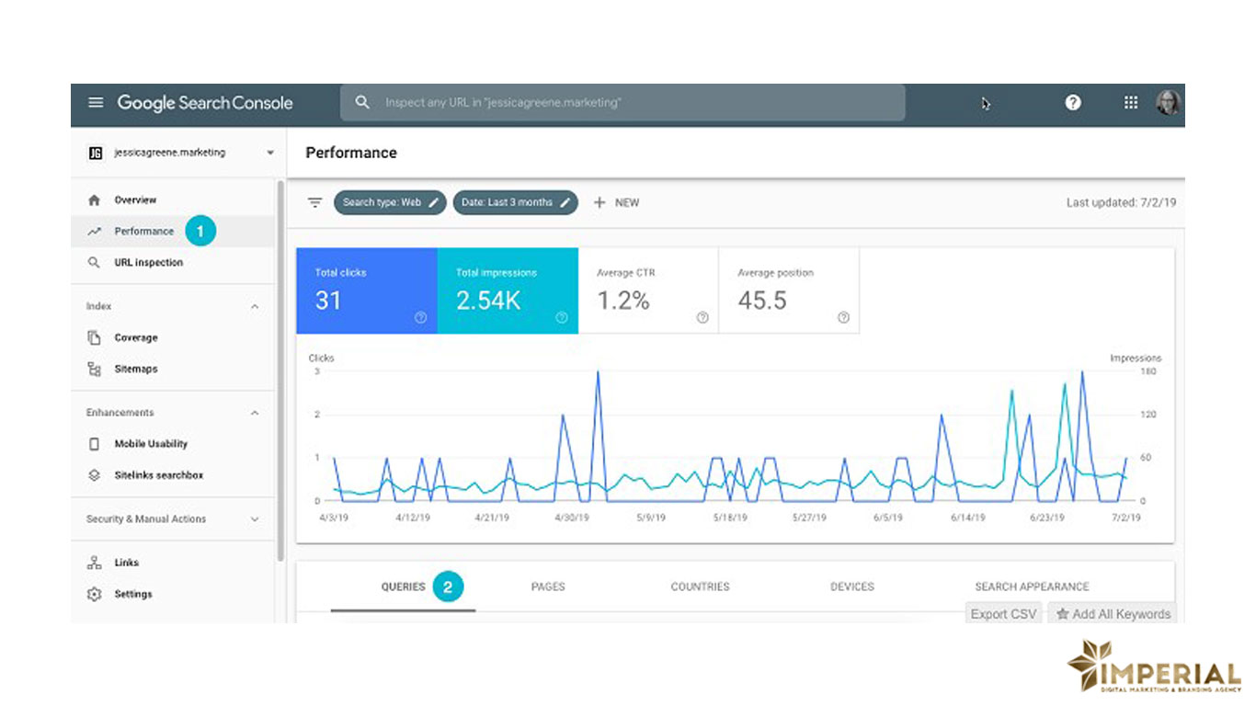Toggle the Total impressions metric card
This screenshot has width=1256, height=706.
click(x=507, y=290)
